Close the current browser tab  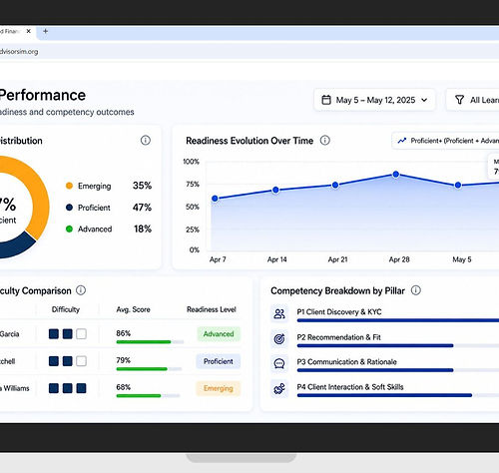coord(29,31)
